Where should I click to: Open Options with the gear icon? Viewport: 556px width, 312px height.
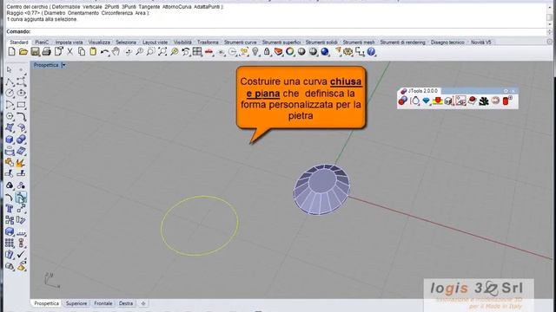pyautogui.click(x=347, y=52)
